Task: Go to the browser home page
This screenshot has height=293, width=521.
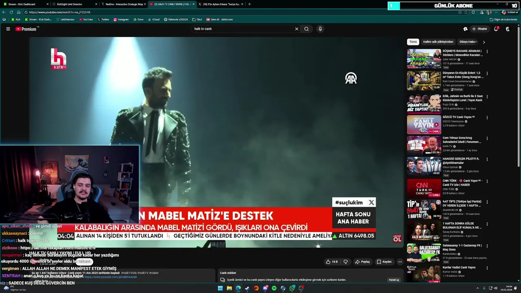Action: coord(18,12)
